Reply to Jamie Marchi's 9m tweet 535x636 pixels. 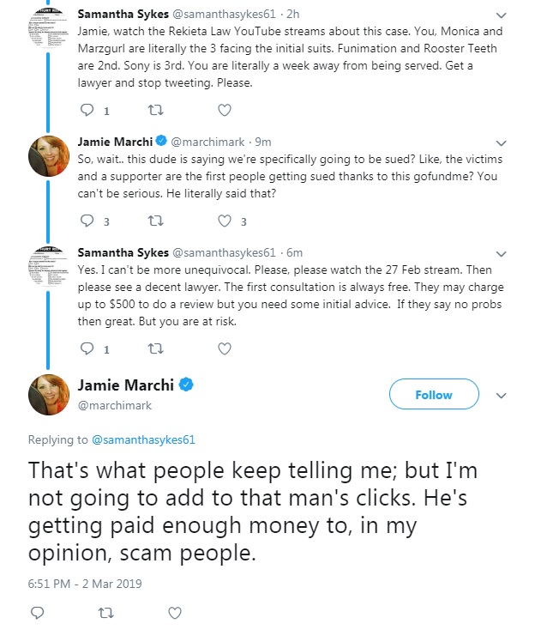click(x=87, y=221)
